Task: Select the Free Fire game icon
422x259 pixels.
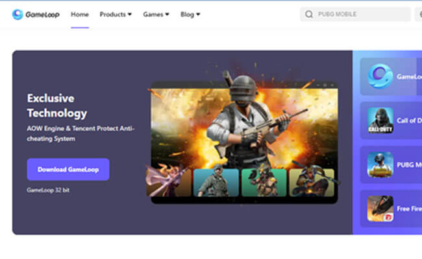Action: [380, 208]
